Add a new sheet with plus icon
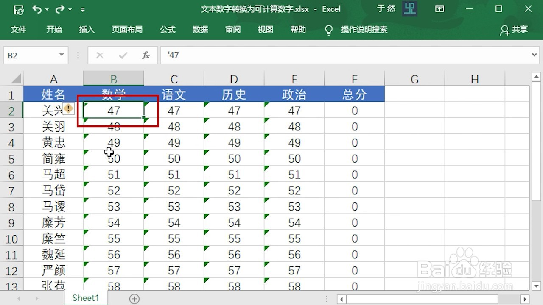Viewport: 543px width, 305px height. tap(134, 299)
